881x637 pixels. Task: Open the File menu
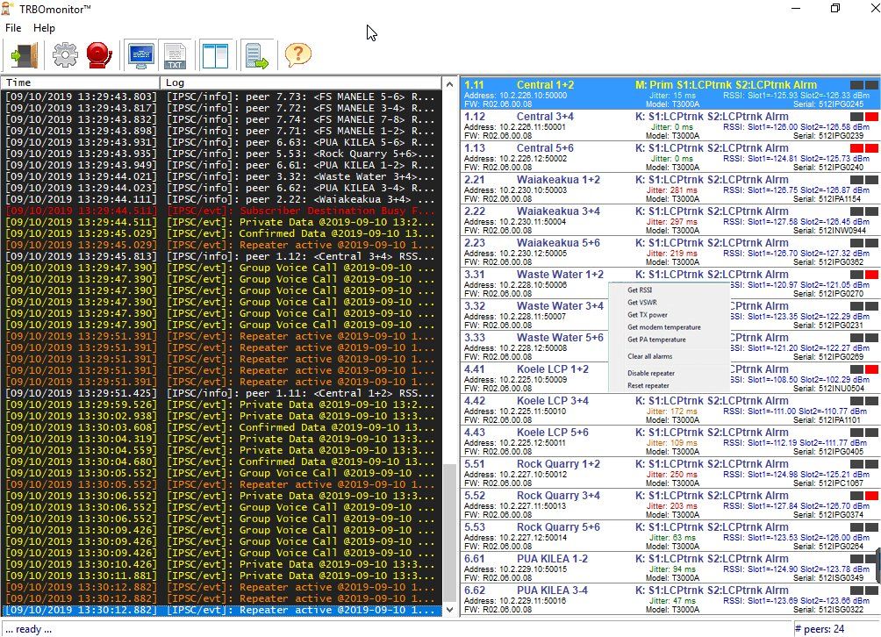13,28
